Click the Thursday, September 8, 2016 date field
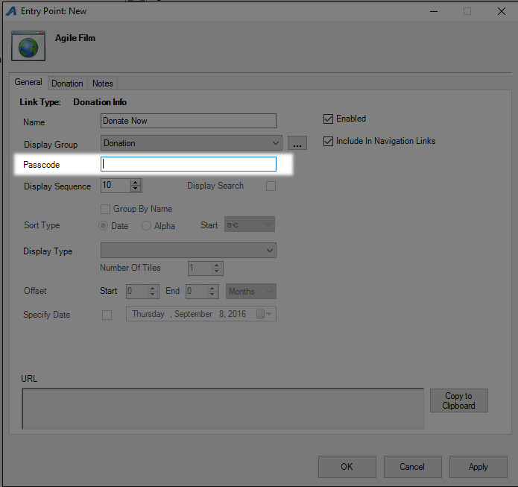 (x=200, y=314)
